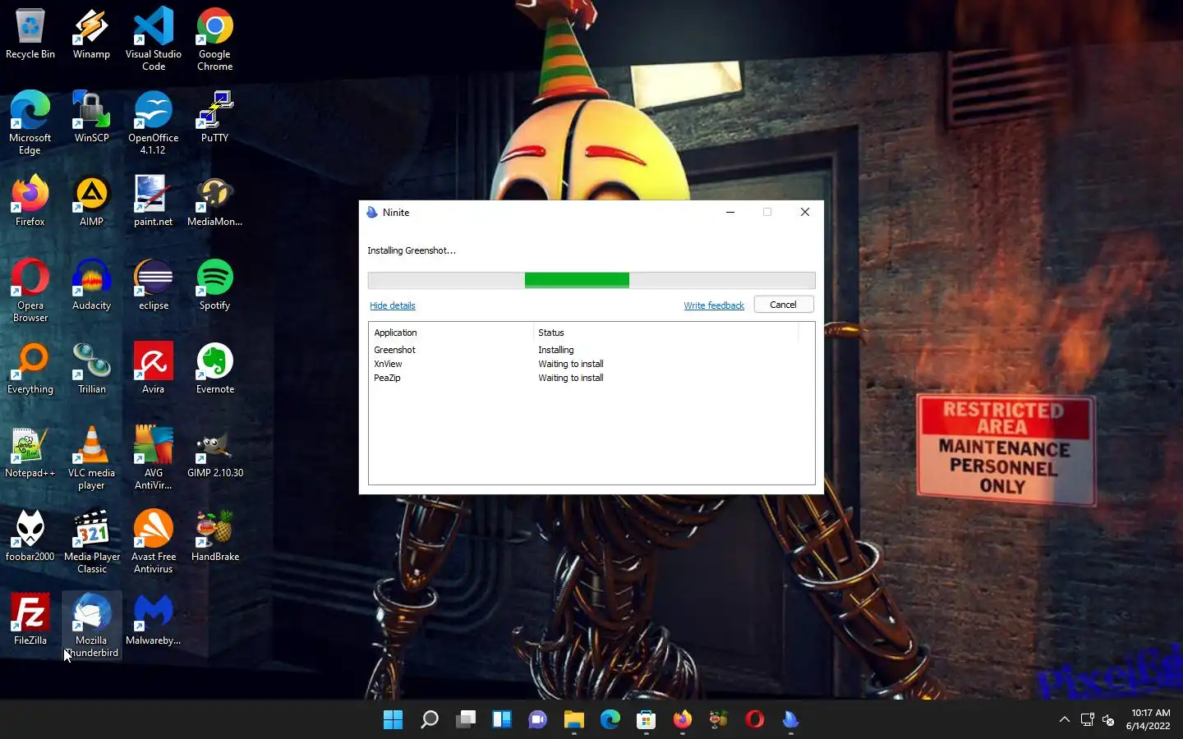Open the Windows Start menu
This screenshot has height=739, width=1183.
pyautogui.click(x=394, y=720)
